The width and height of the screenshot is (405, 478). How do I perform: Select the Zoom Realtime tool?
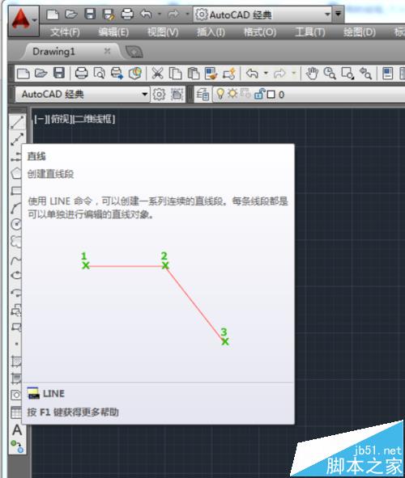[330, 74]
